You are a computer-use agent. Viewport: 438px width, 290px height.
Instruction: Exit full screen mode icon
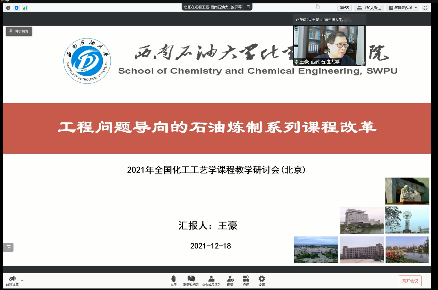pos(425,8)
